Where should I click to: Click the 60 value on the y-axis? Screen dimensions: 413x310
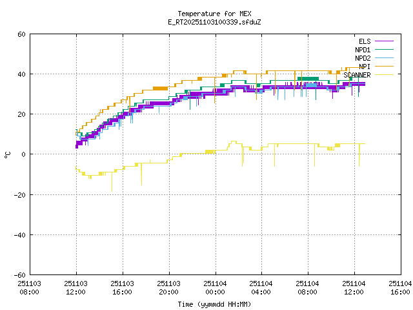(21, 34)
